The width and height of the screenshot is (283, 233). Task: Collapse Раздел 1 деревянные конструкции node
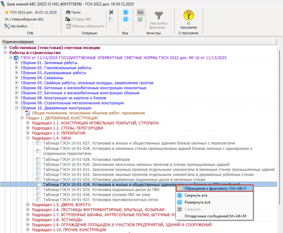click(x=22, y=118)
